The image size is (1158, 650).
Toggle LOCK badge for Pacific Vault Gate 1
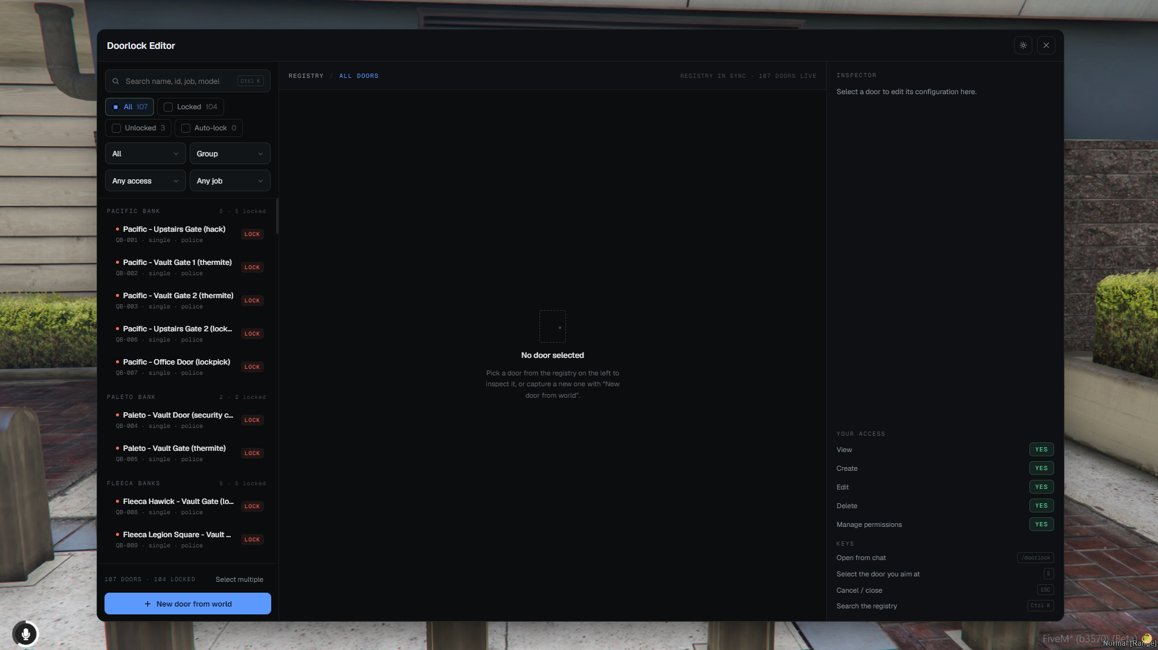pyautogui.click(x=252, y=267)
